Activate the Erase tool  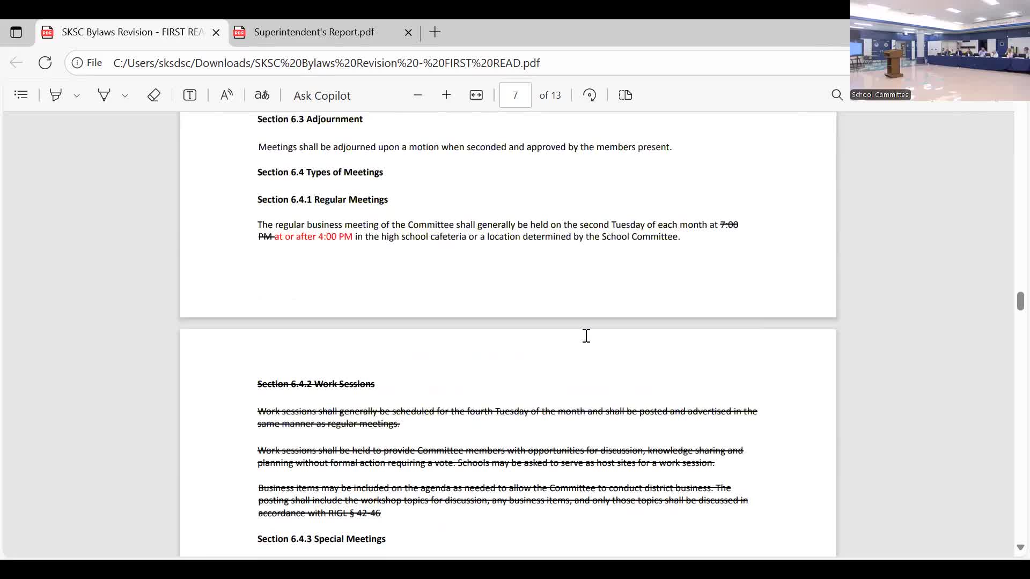pos(154,95)
